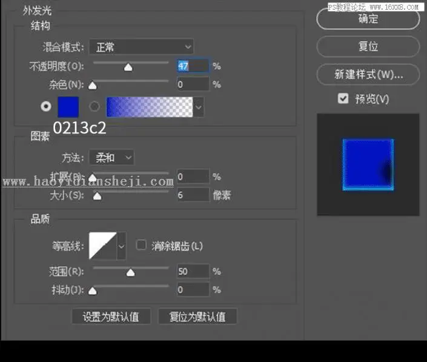Click the 大小 value field showing 6

click(x=193, y=195)
